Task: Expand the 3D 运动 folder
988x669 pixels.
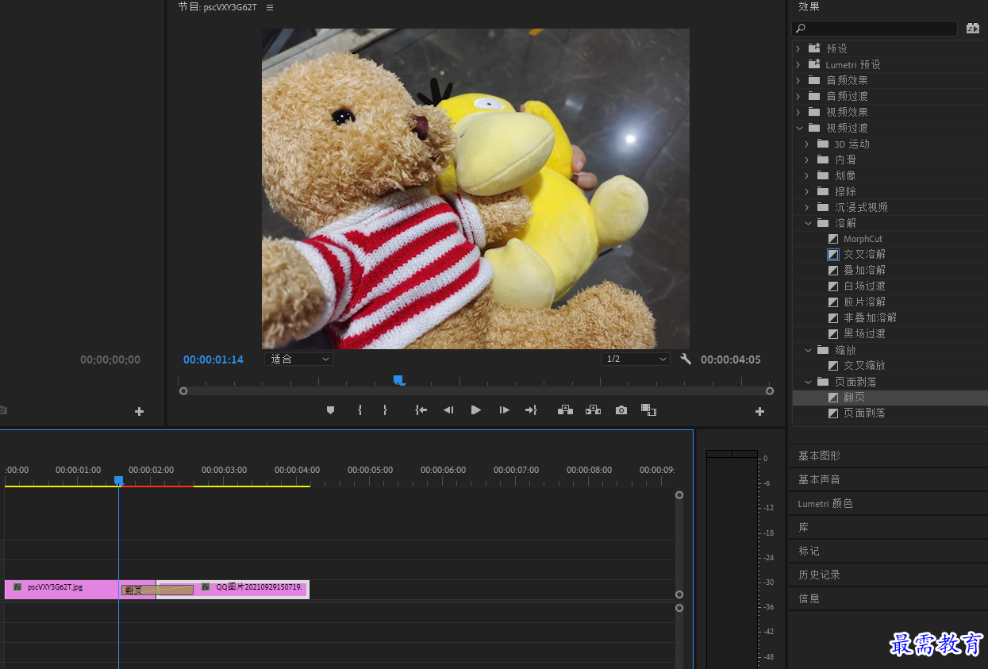Action: pyautogui.click(x=807, y=144)
